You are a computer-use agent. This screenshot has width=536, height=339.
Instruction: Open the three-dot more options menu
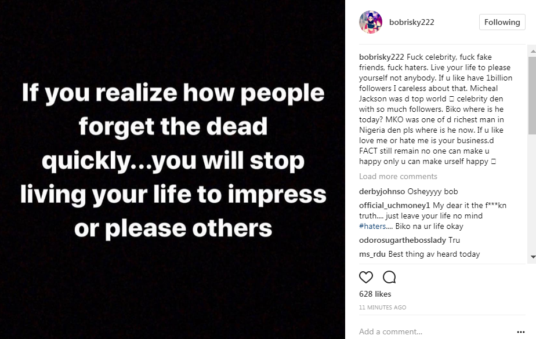(520, 332)
